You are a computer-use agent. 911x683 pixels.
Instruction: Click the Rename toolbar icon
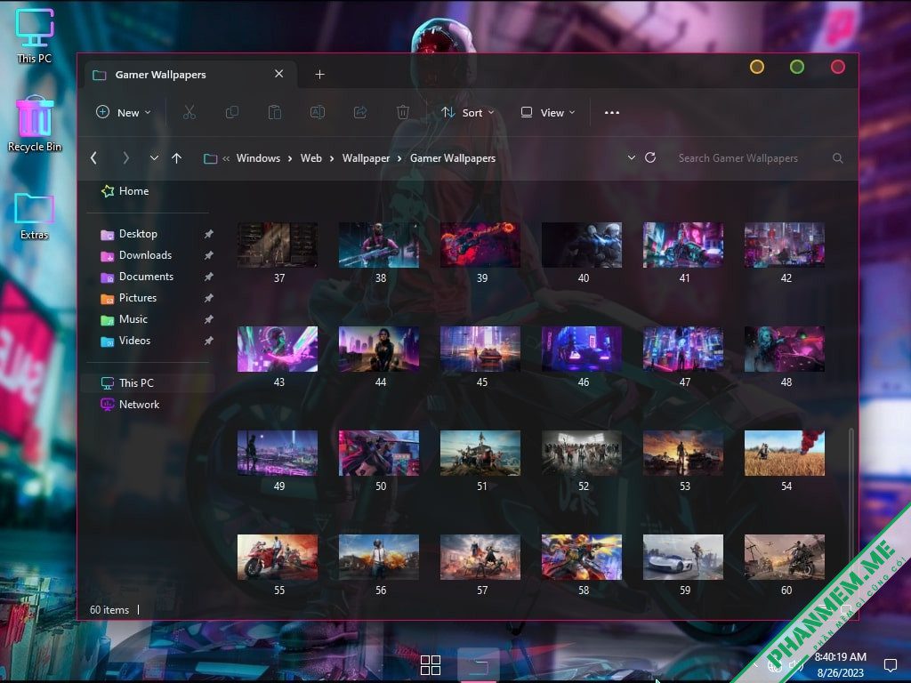pyautogui.click(x=318, y=112)
